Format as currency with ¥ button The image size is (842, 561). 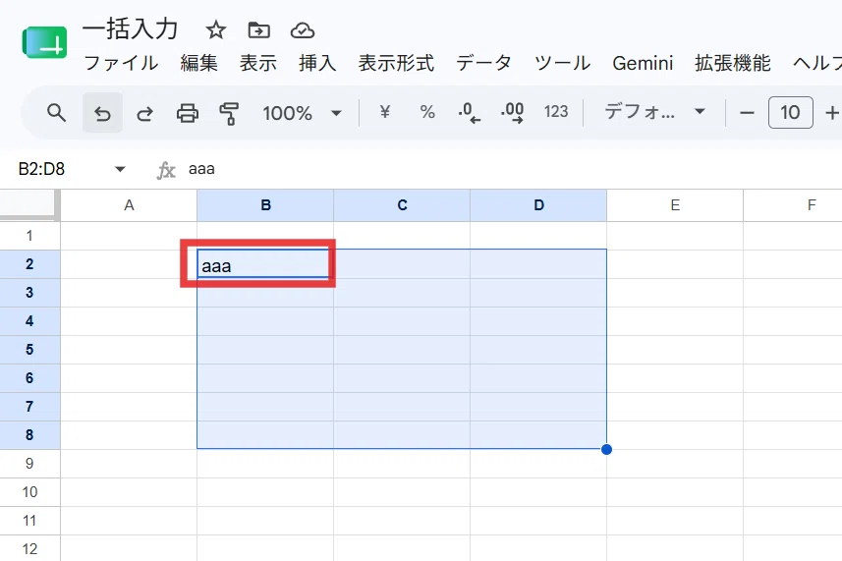click(384, 112)
